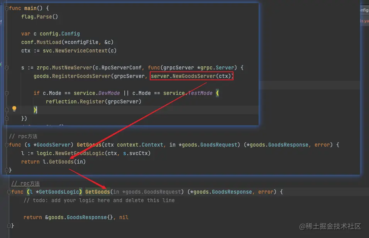Viewport: 369px width, 238px height.
Task: Click *GetGoodsLogic receiver type
Action: (57, 192)
